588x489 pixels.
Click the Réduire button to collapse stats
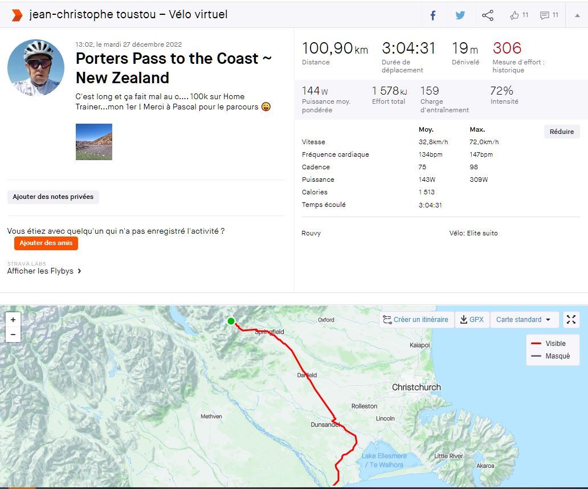point(561,132)
